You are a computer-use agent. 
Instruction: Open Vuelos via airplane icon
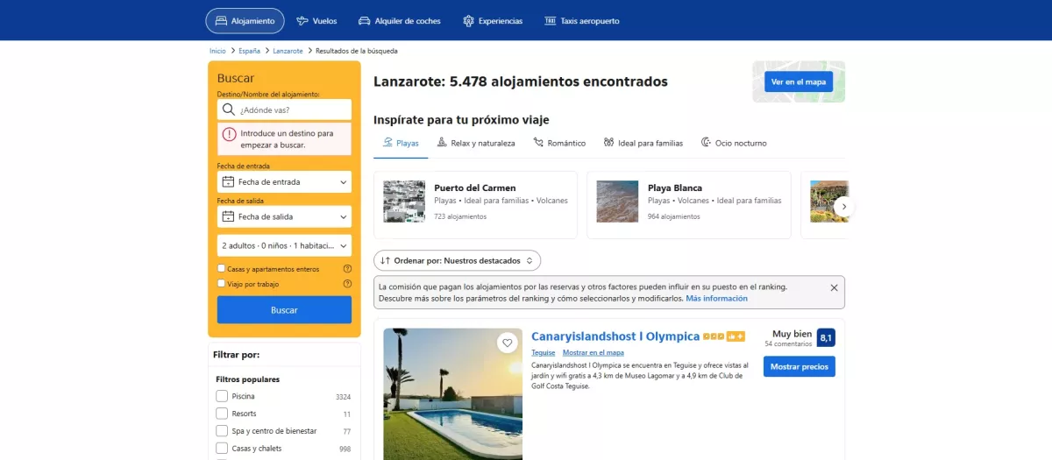click(x=303, y=21)
